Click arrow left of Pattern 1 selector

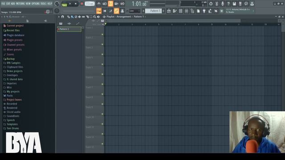143,11
